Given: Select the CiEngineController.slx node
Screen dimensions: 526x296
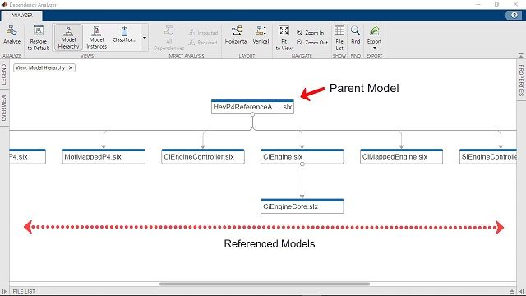Looking at the screenshot, I should click(x=203, y=157).
